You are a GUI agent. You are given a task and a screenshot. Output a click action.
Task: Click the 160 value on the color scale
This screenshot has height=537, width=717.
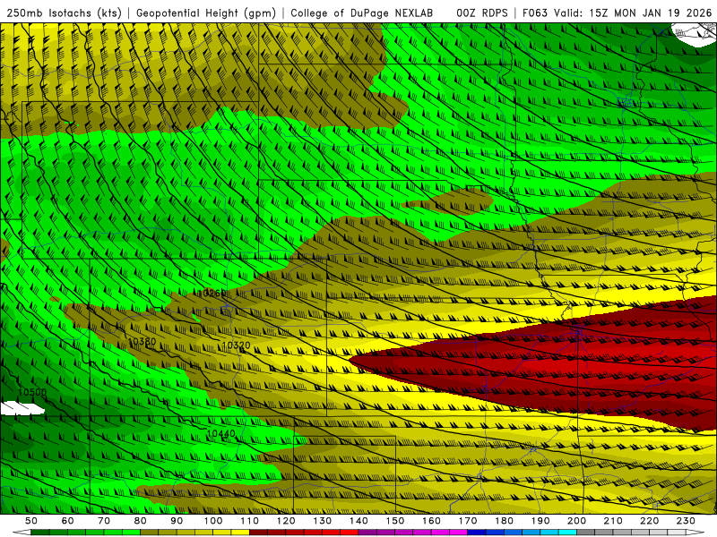431,521
